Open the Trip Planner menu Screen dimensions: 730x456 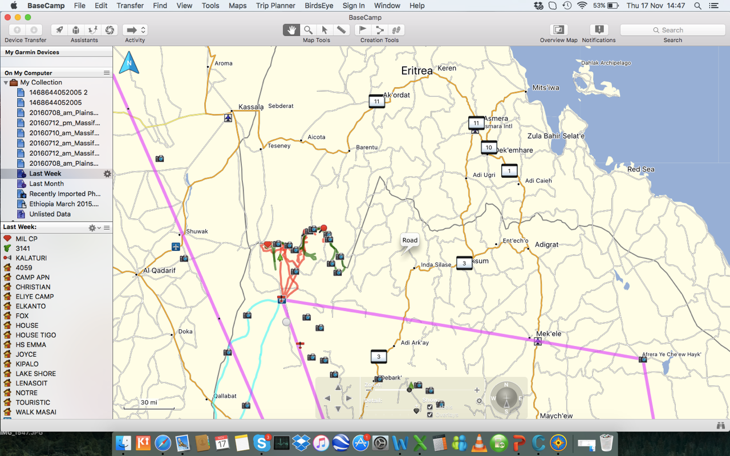[x=275, y=6]
